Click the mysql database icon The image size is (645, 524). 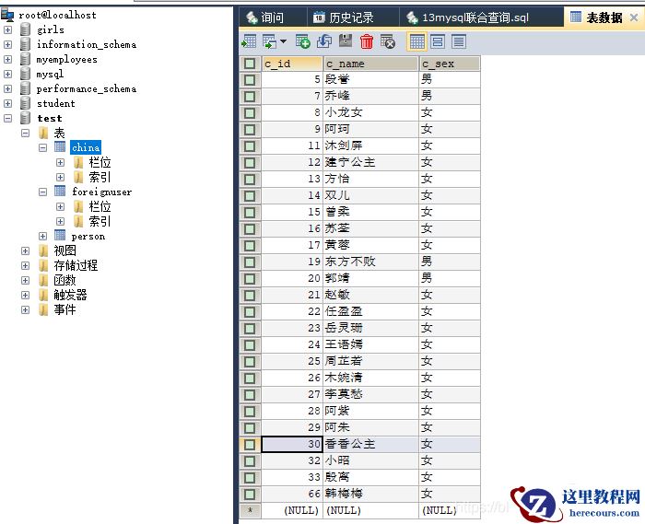(26, 74)
